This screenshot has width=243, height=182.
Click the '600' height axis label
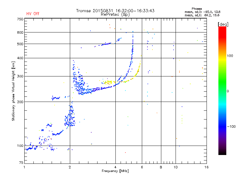(20, 32)
